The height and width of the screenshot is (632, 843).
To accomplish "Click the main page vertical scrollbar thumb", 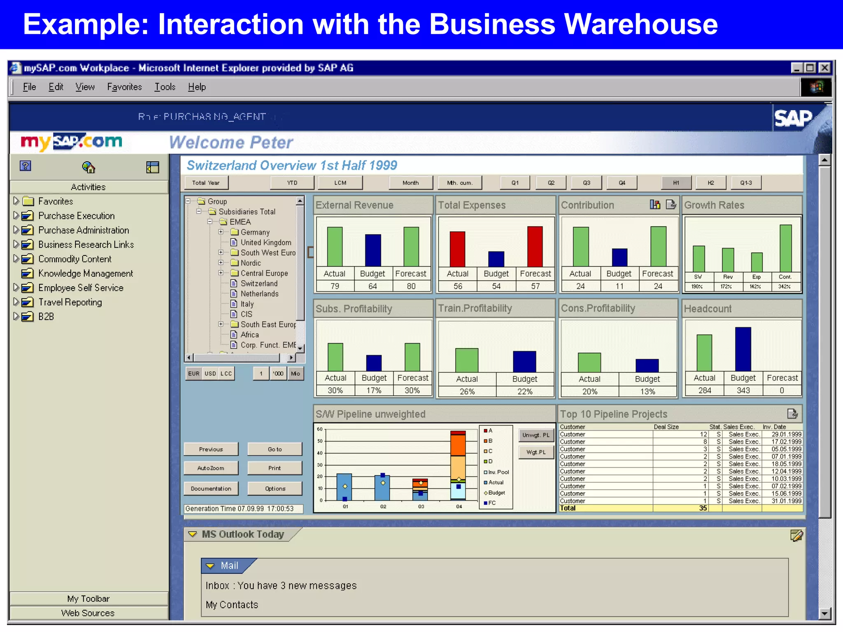I will pyautogui.click(x=825, y=342).
